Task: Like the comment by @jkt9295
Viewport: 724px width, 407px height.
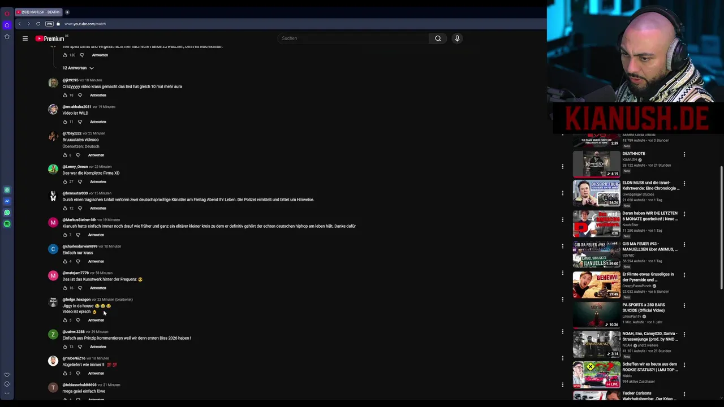Action: point(64,95)
